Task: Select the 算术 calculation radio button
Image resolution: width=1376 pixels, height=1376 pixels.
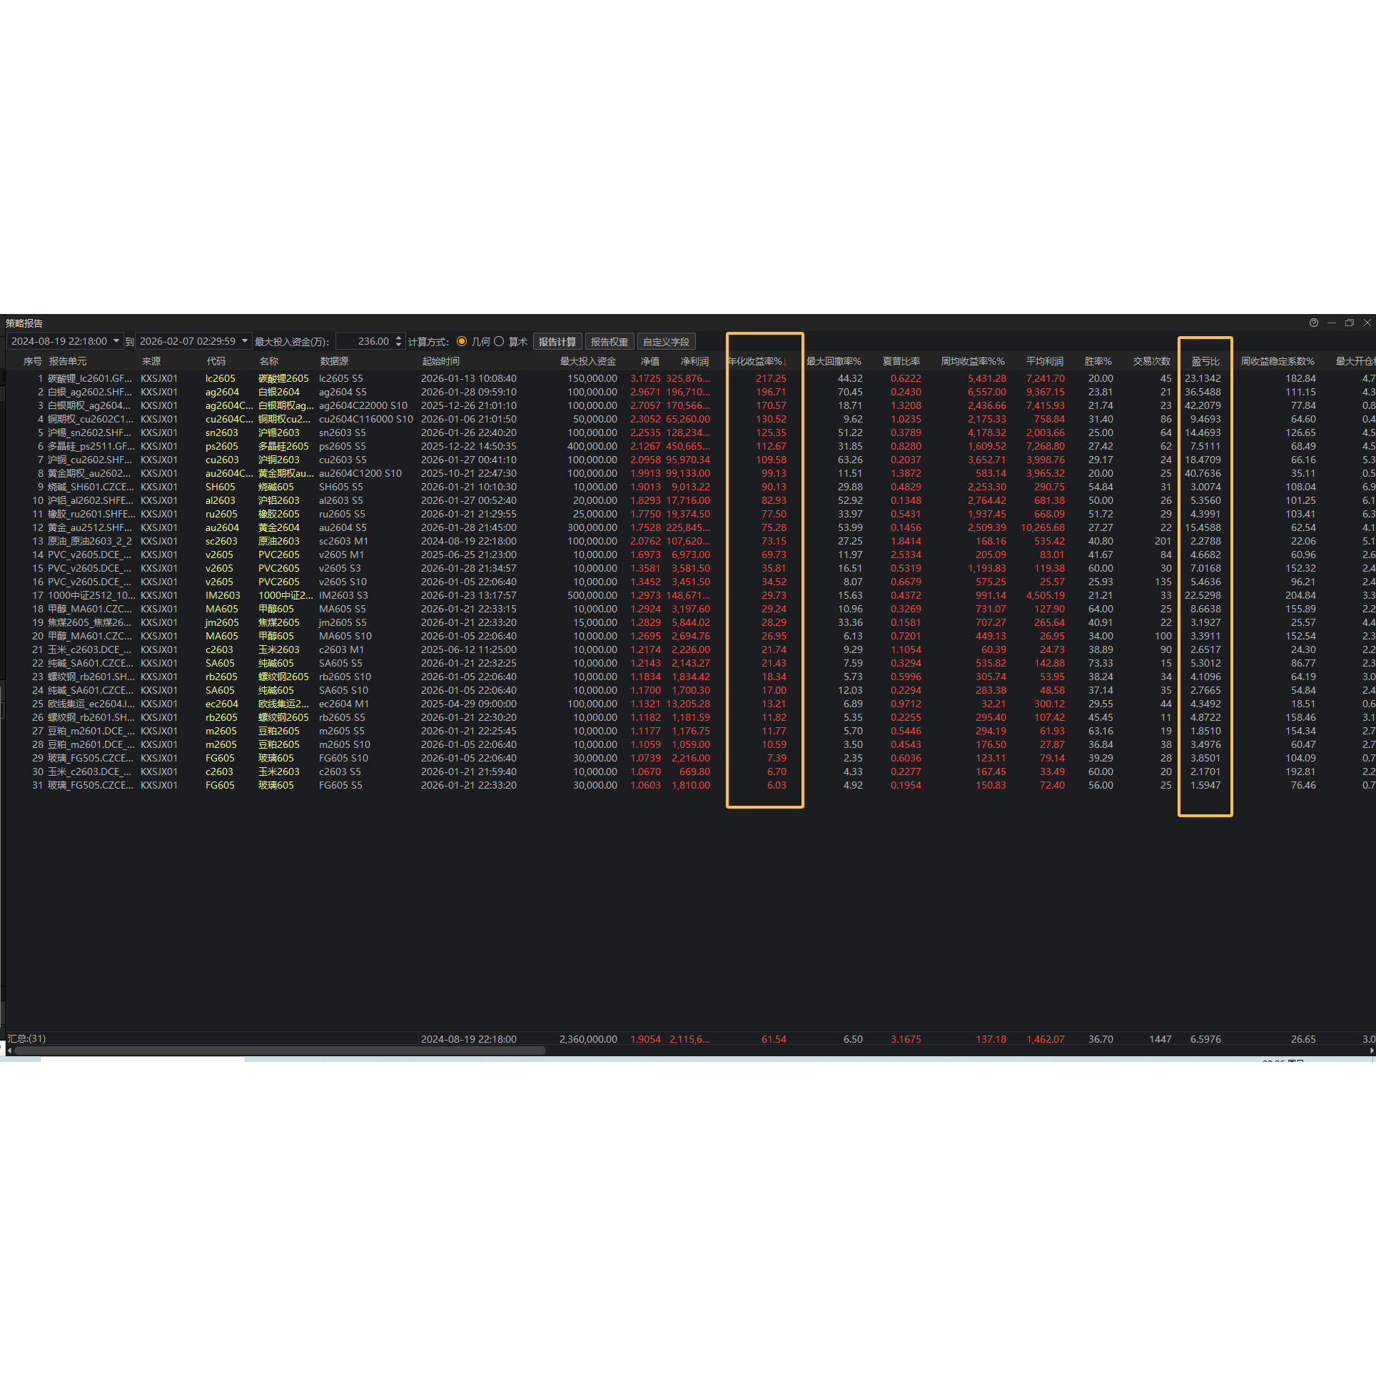Action: 499,341
